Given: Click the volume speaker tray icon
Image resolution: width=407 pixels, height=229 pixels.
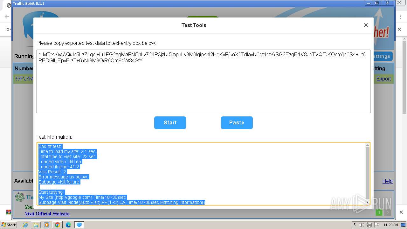Looking at the screenshot, I should point(362,225).
